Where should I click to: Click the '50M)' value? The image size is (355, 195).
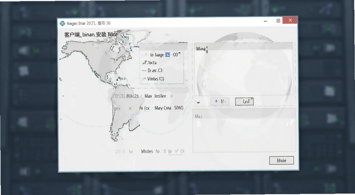[x=179, y=108]
